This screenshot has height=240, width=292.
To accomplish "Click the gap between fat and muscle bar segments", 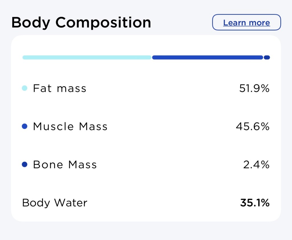I will (152, 57).
